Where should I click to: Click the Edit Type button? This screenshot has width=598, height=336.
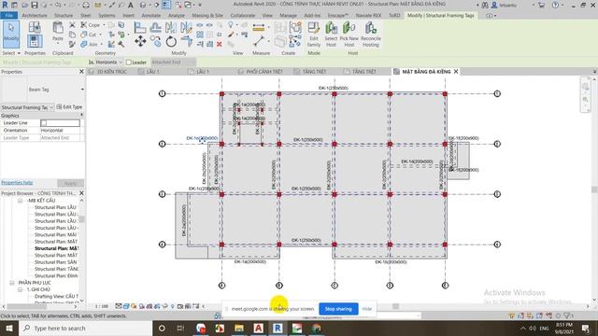click(x=69, y=107)
